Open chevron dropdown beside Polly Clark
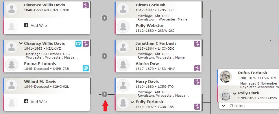 pos(235,94)
